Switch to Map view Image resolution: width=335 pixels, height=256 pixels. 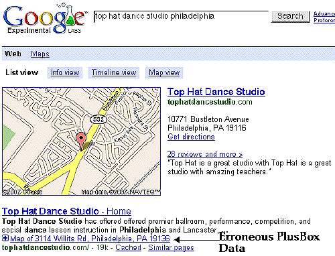(164, 72)
